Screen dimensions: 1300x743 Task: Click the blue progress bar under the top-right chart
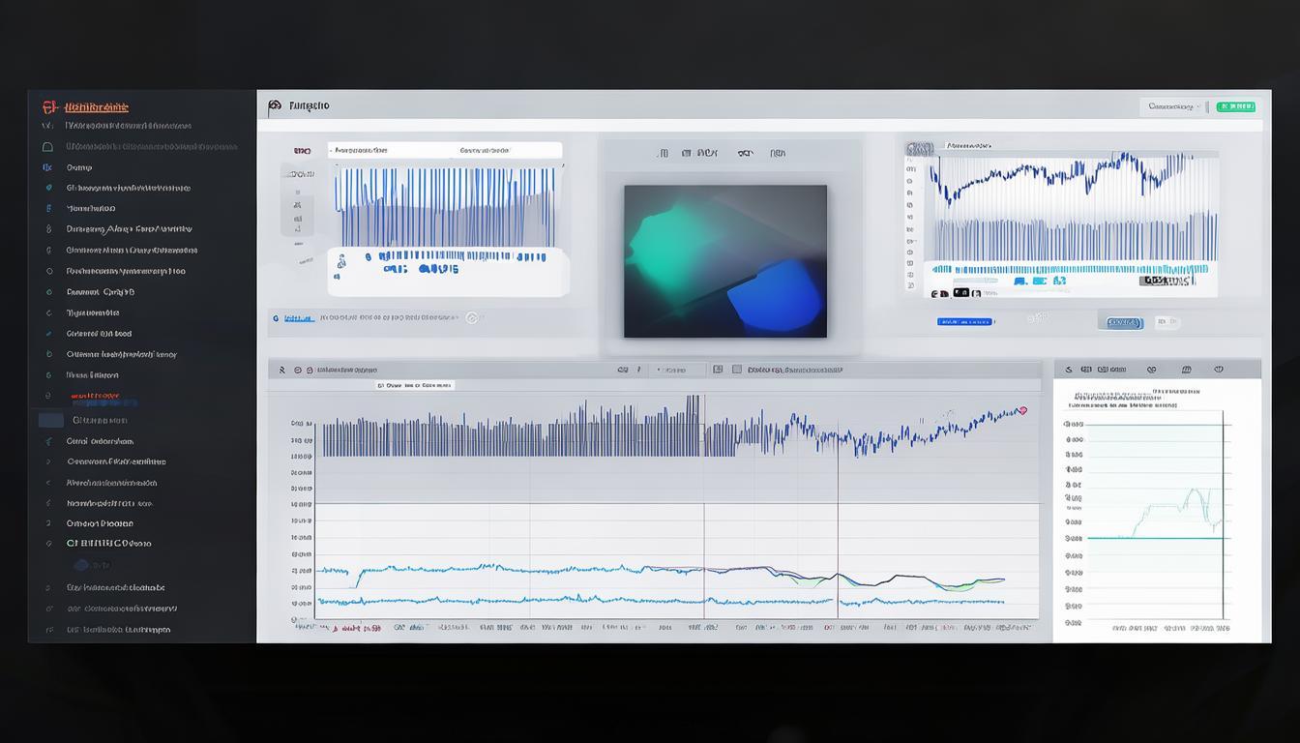pos(964,321)
